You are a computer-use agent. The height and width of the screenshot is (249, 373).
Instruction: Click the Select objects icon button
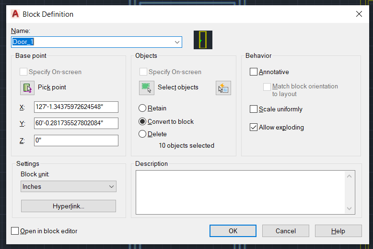click(x=147, y=88)
